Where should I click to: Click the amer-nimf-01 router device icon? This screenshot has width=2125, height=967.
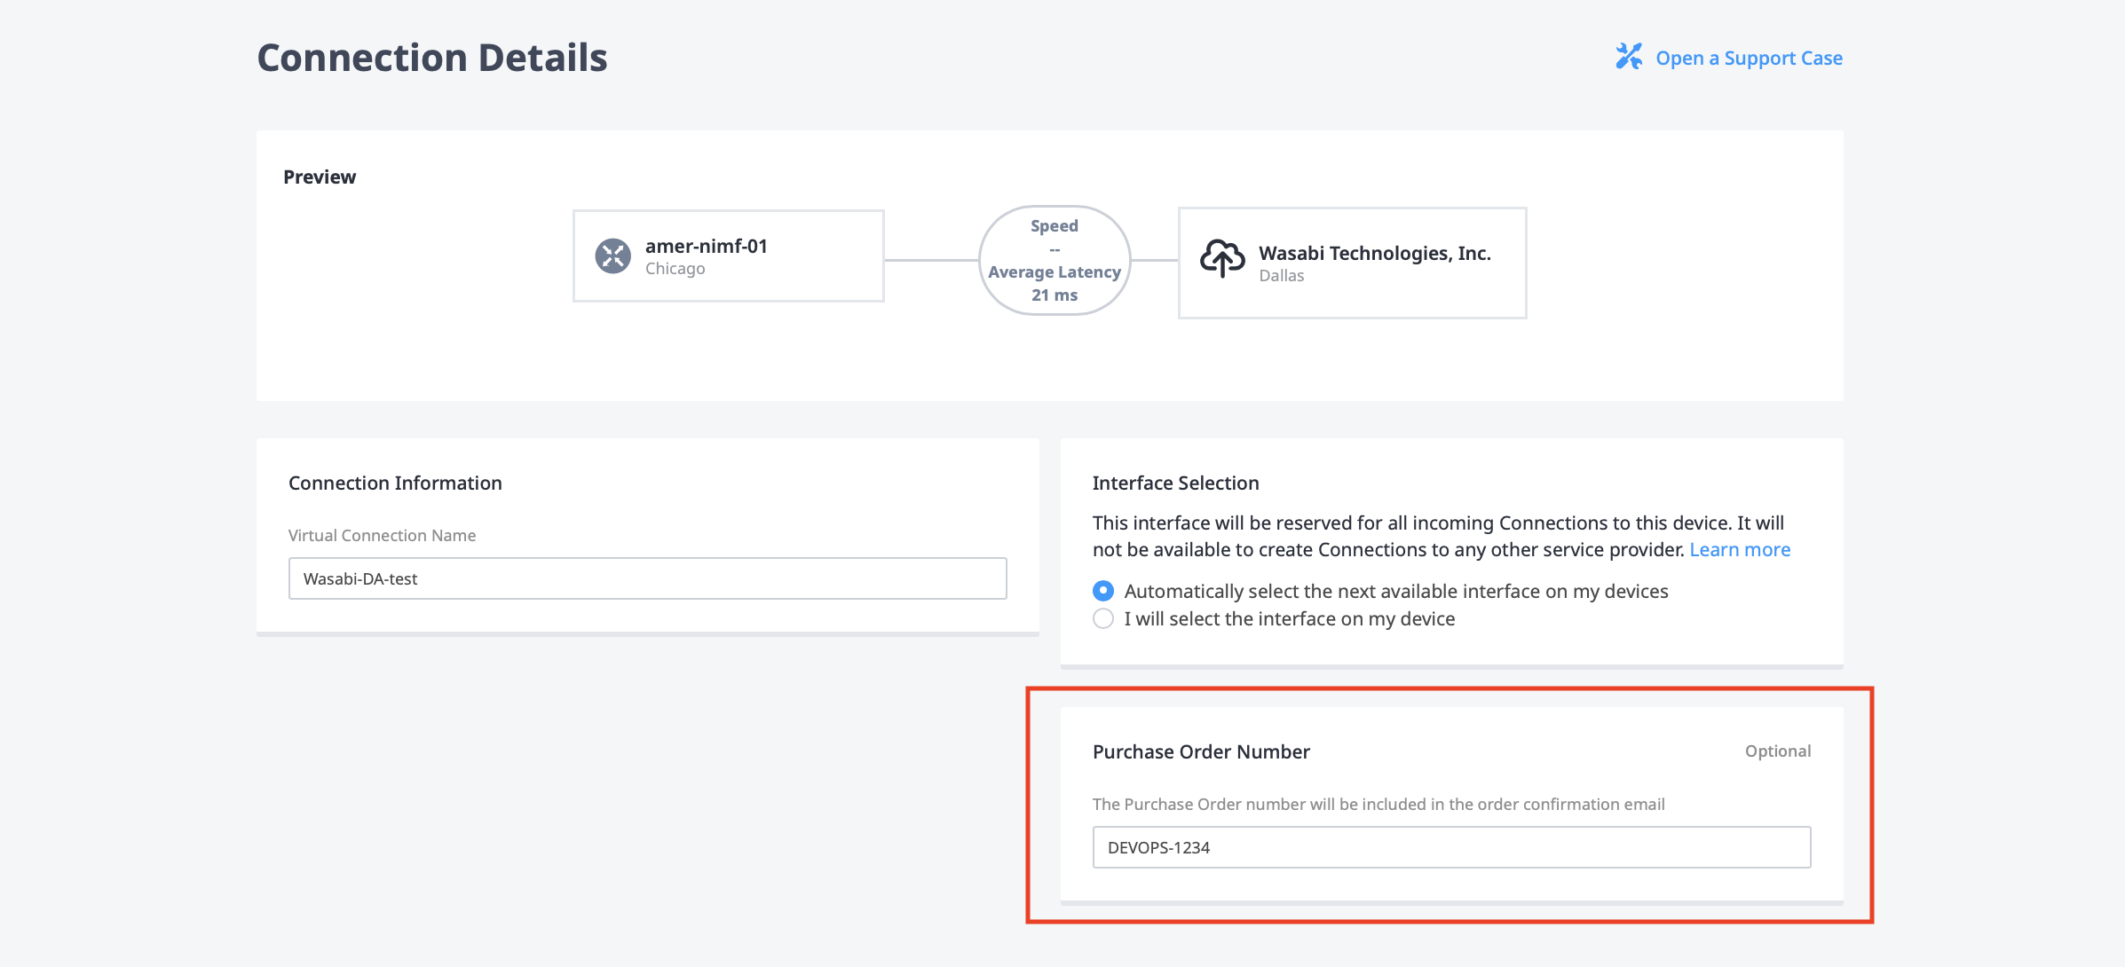(612, 256)
